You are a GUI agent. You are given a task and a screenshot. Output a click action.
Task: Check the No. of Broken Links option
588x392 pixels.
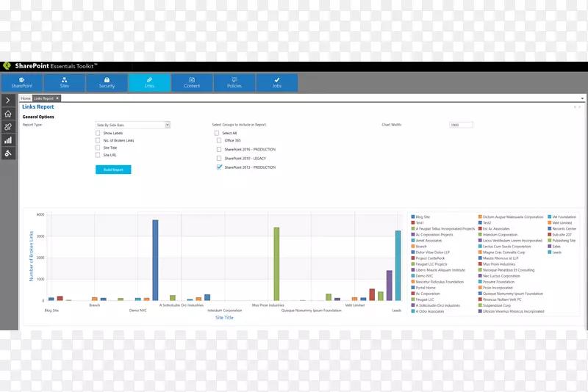(98, 140)
